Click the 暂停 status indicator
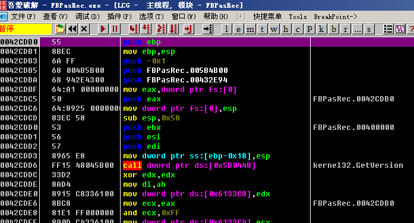 [x=26, y=28]
